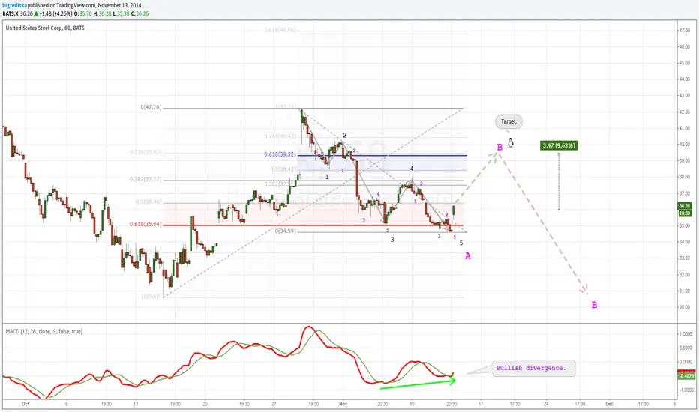699x412 pixels.
Task: Click the Bullish divergence. callout
Action: coord(533,368)
